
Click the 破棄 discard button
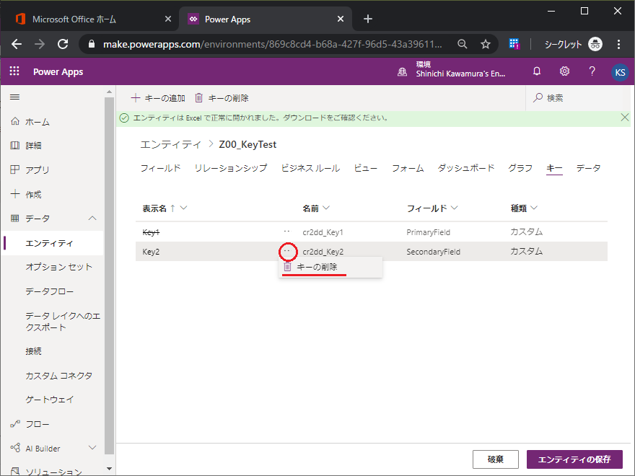[495, 459]
